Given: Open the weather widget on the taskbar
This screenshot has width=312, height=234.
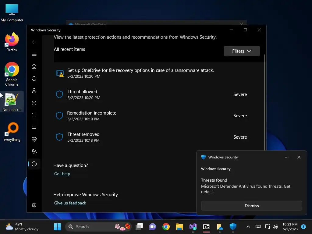Looking at the screenshot, I should tap(22, 227).
